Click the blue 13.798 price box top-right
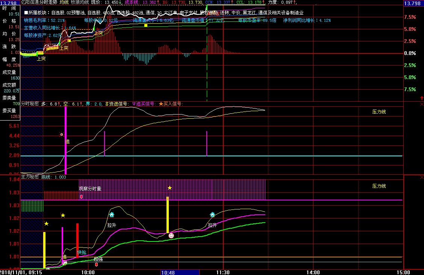424x275 pixels. pos(413,3)
